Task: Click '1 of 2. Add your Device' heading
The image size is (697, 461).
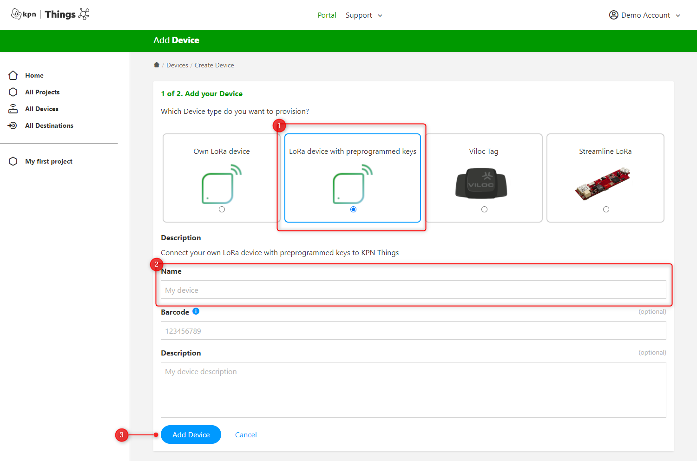Action: click(x=202, y=93)
